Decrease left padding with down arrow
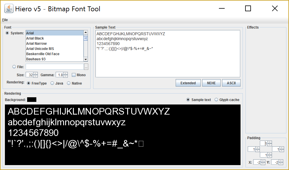289x170 pixels. (x=258, y=151)
